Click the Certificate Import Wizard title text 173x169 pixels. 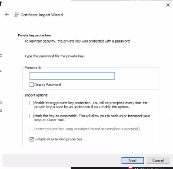(42, 15)
